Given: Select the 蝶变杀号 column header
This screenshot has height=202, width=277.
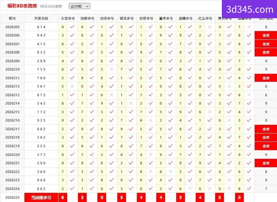Looking at the screenshot, I should coord(126,18).
